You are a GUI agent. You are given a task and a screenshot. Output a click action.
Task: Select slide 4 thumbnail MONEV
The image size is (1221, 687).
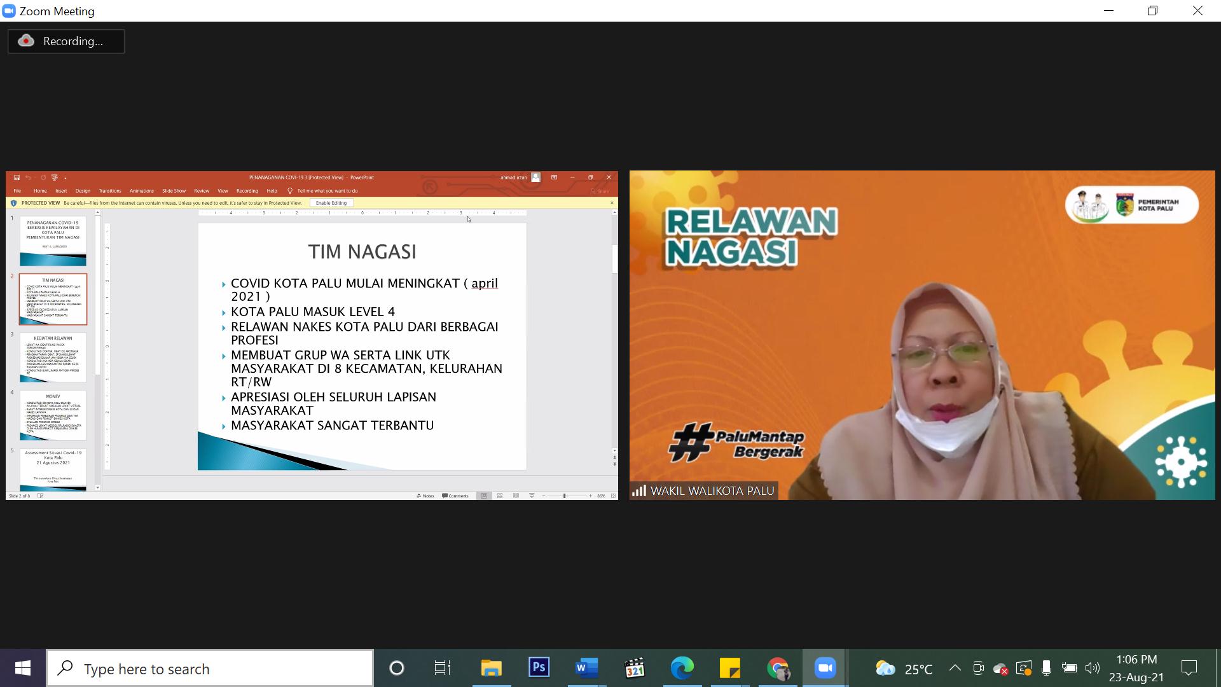53,415
